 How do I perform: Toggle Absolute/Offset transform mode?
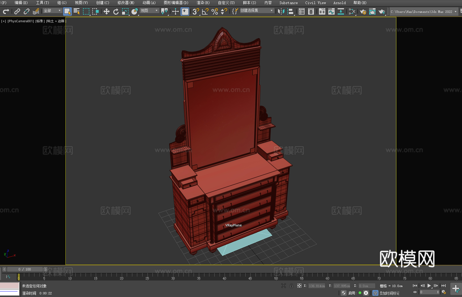click(299, 286)
